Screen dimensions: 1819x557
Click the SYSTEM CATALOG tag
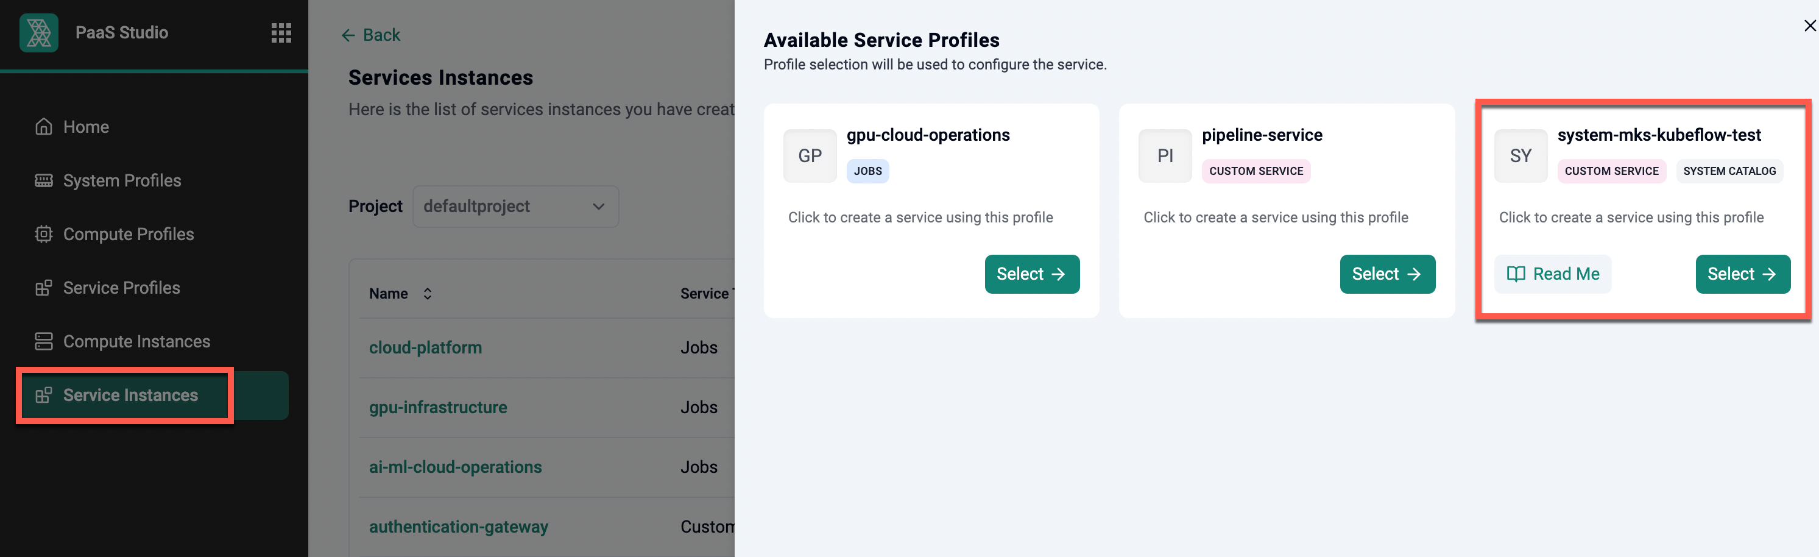point(1729,171)
